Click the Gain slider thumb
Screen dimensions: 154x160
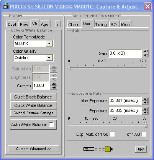tap(69, 68)
